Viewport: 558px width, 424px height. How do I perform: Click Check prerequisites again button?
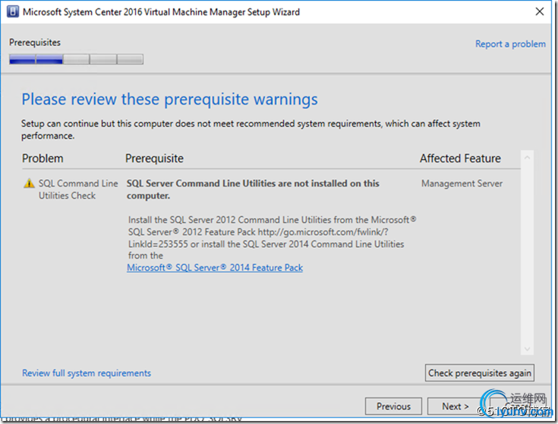point(479,373)
